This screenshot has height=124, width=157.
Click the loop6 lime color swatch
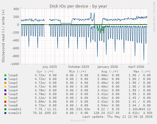click(5, 98)
